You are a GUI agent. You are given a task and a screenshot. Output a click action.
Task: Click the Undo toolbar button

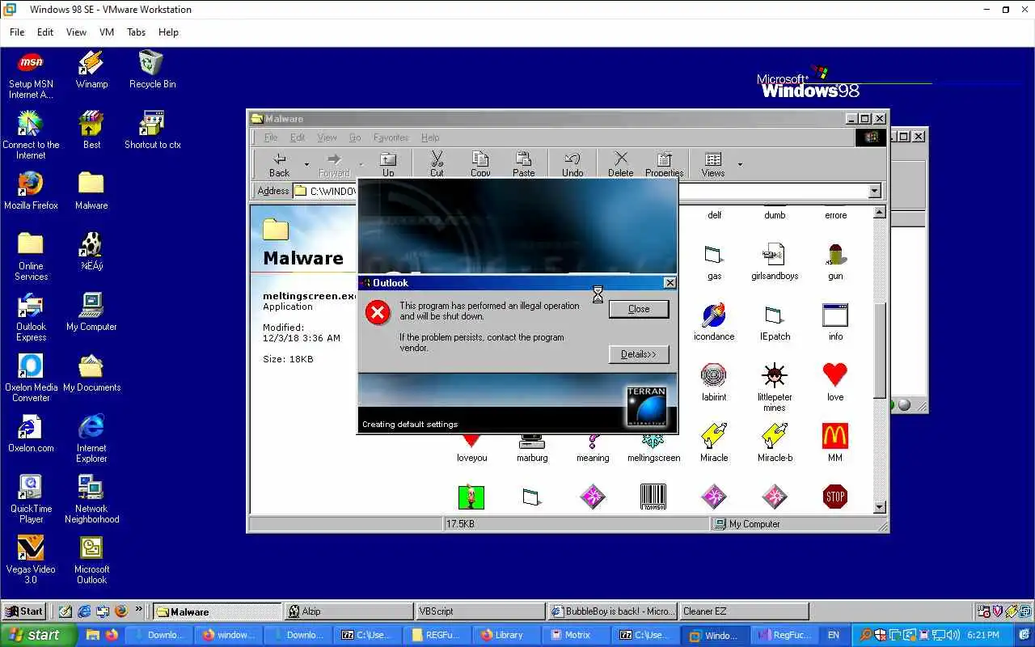(572, 164)
